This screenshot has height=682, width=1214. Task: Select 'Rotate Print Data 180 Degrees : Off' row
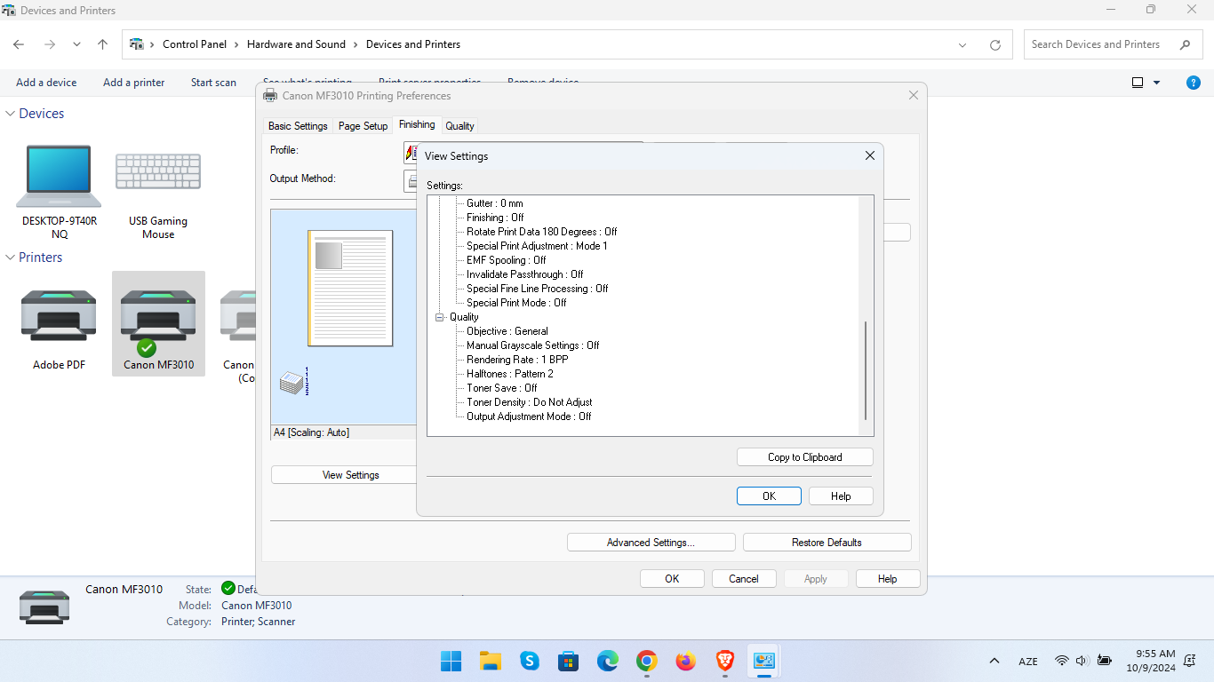[x=541, y=232]
